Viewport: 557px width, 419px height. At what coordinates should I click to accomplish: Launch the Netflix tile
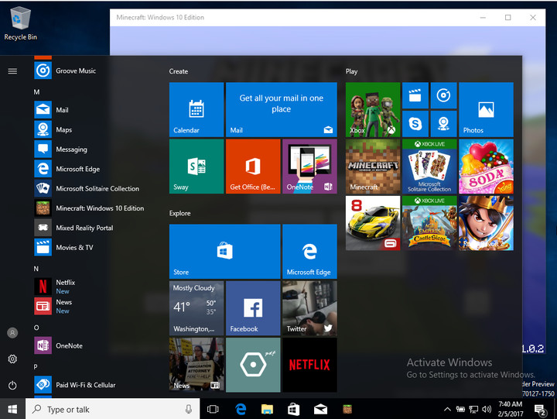[309, 365]
